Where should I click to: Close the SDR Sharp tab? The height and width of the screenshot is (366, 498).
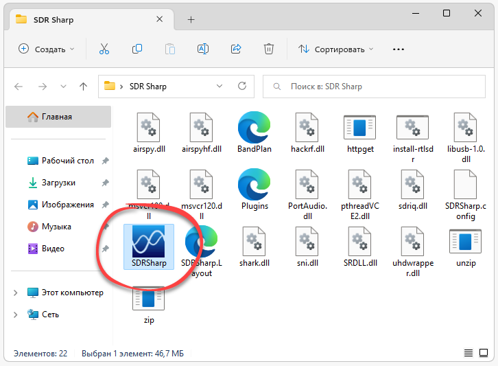[159, 19]
